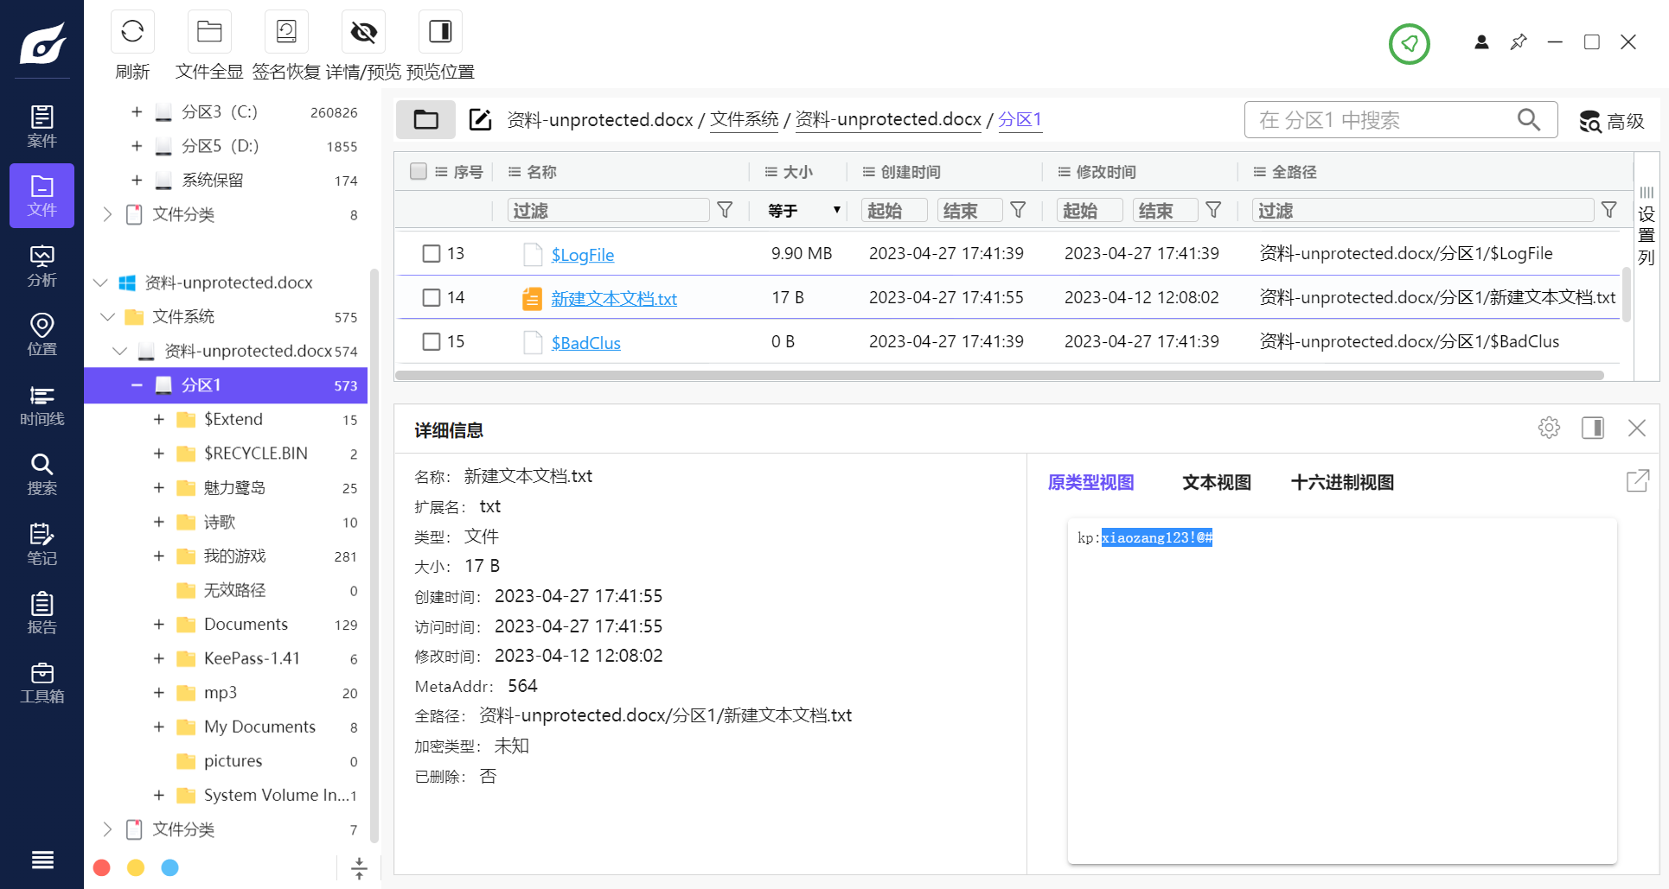Open the 新建文本文档.txt file link
The width and height of the screenshot is (1669, 889).
pyautogui.click(x=614, y=299)
